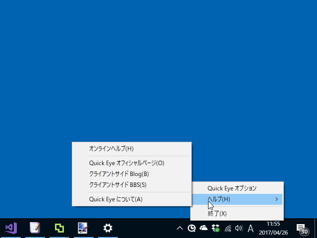317x238 pixels.
Task: Open the paint picture taskbar app
Action: coord(83,228)
